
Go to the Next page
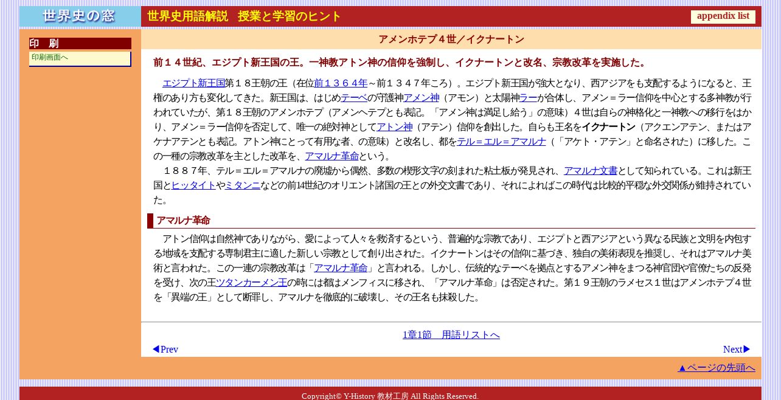tap(737, 350)
